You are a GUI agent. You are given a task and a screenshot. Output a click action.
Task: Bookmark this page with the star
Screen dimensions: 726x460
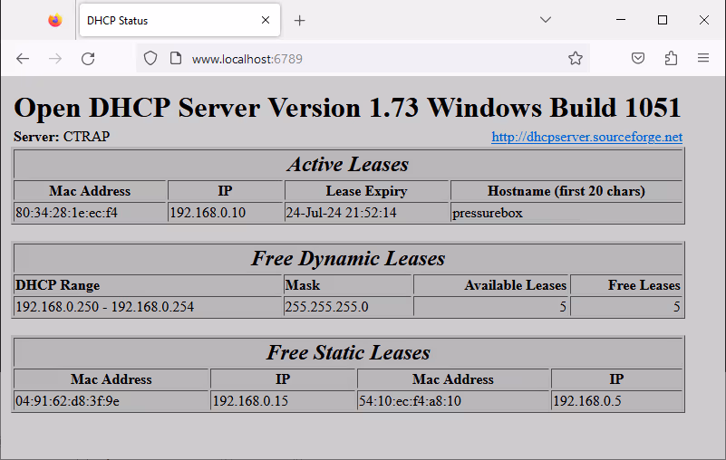[x=576, y=58]
